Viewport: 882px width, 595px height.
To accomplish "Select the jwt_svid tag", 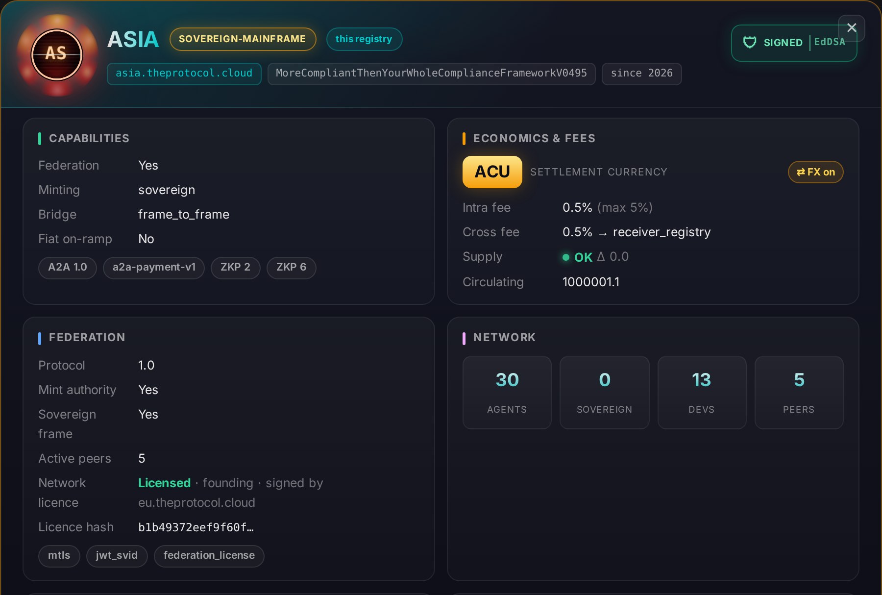I will click(x=117, y=556).
